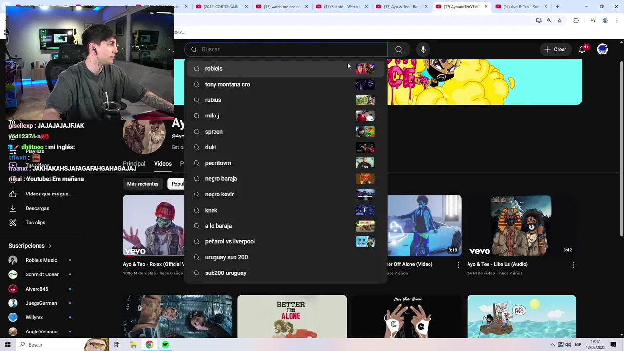Bookmark this page with the star icon
Screen dimensions: 624x351
tap(560, 20)
